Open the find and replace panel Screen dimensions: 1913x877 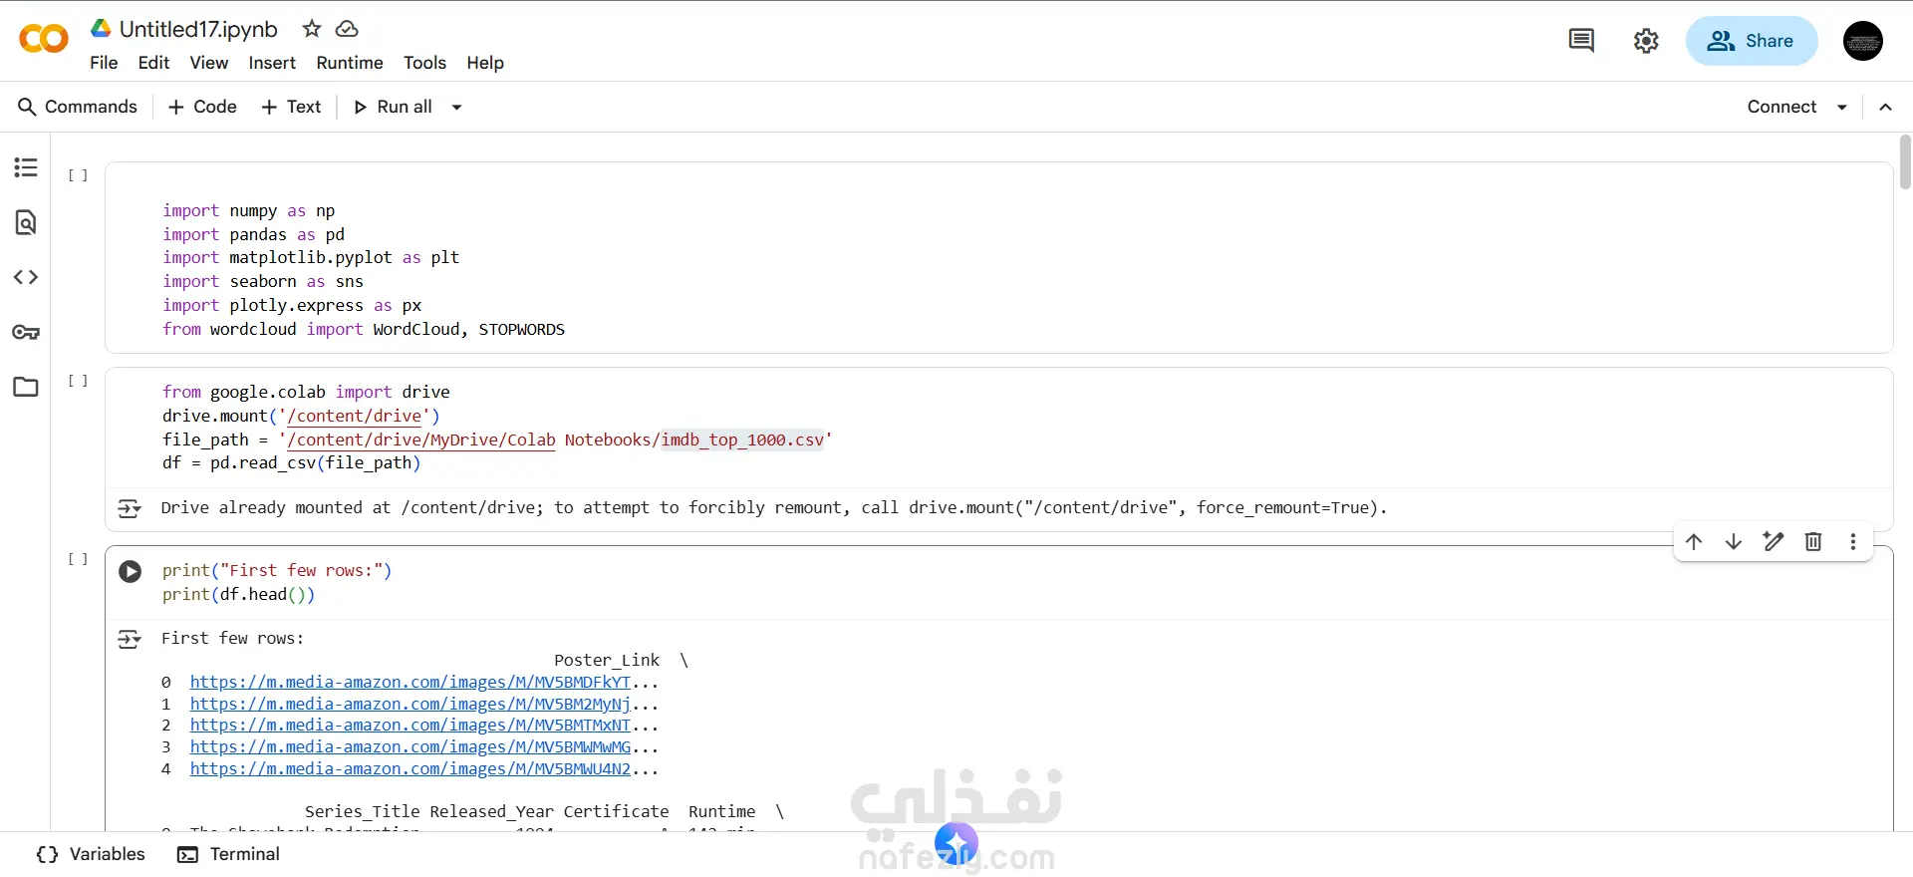pos(26,222)
